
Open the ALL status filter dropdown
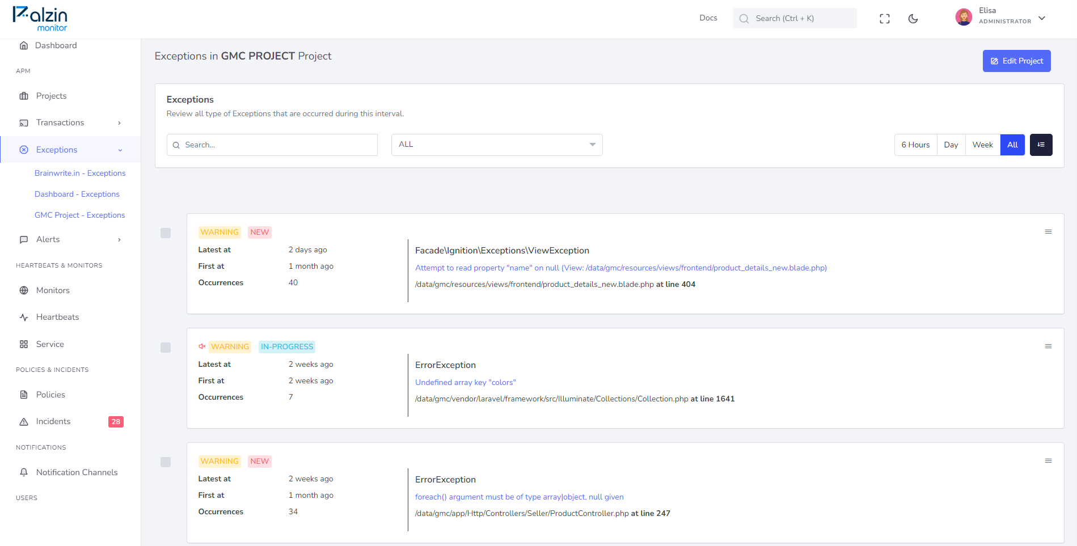(x=497, y=145)
